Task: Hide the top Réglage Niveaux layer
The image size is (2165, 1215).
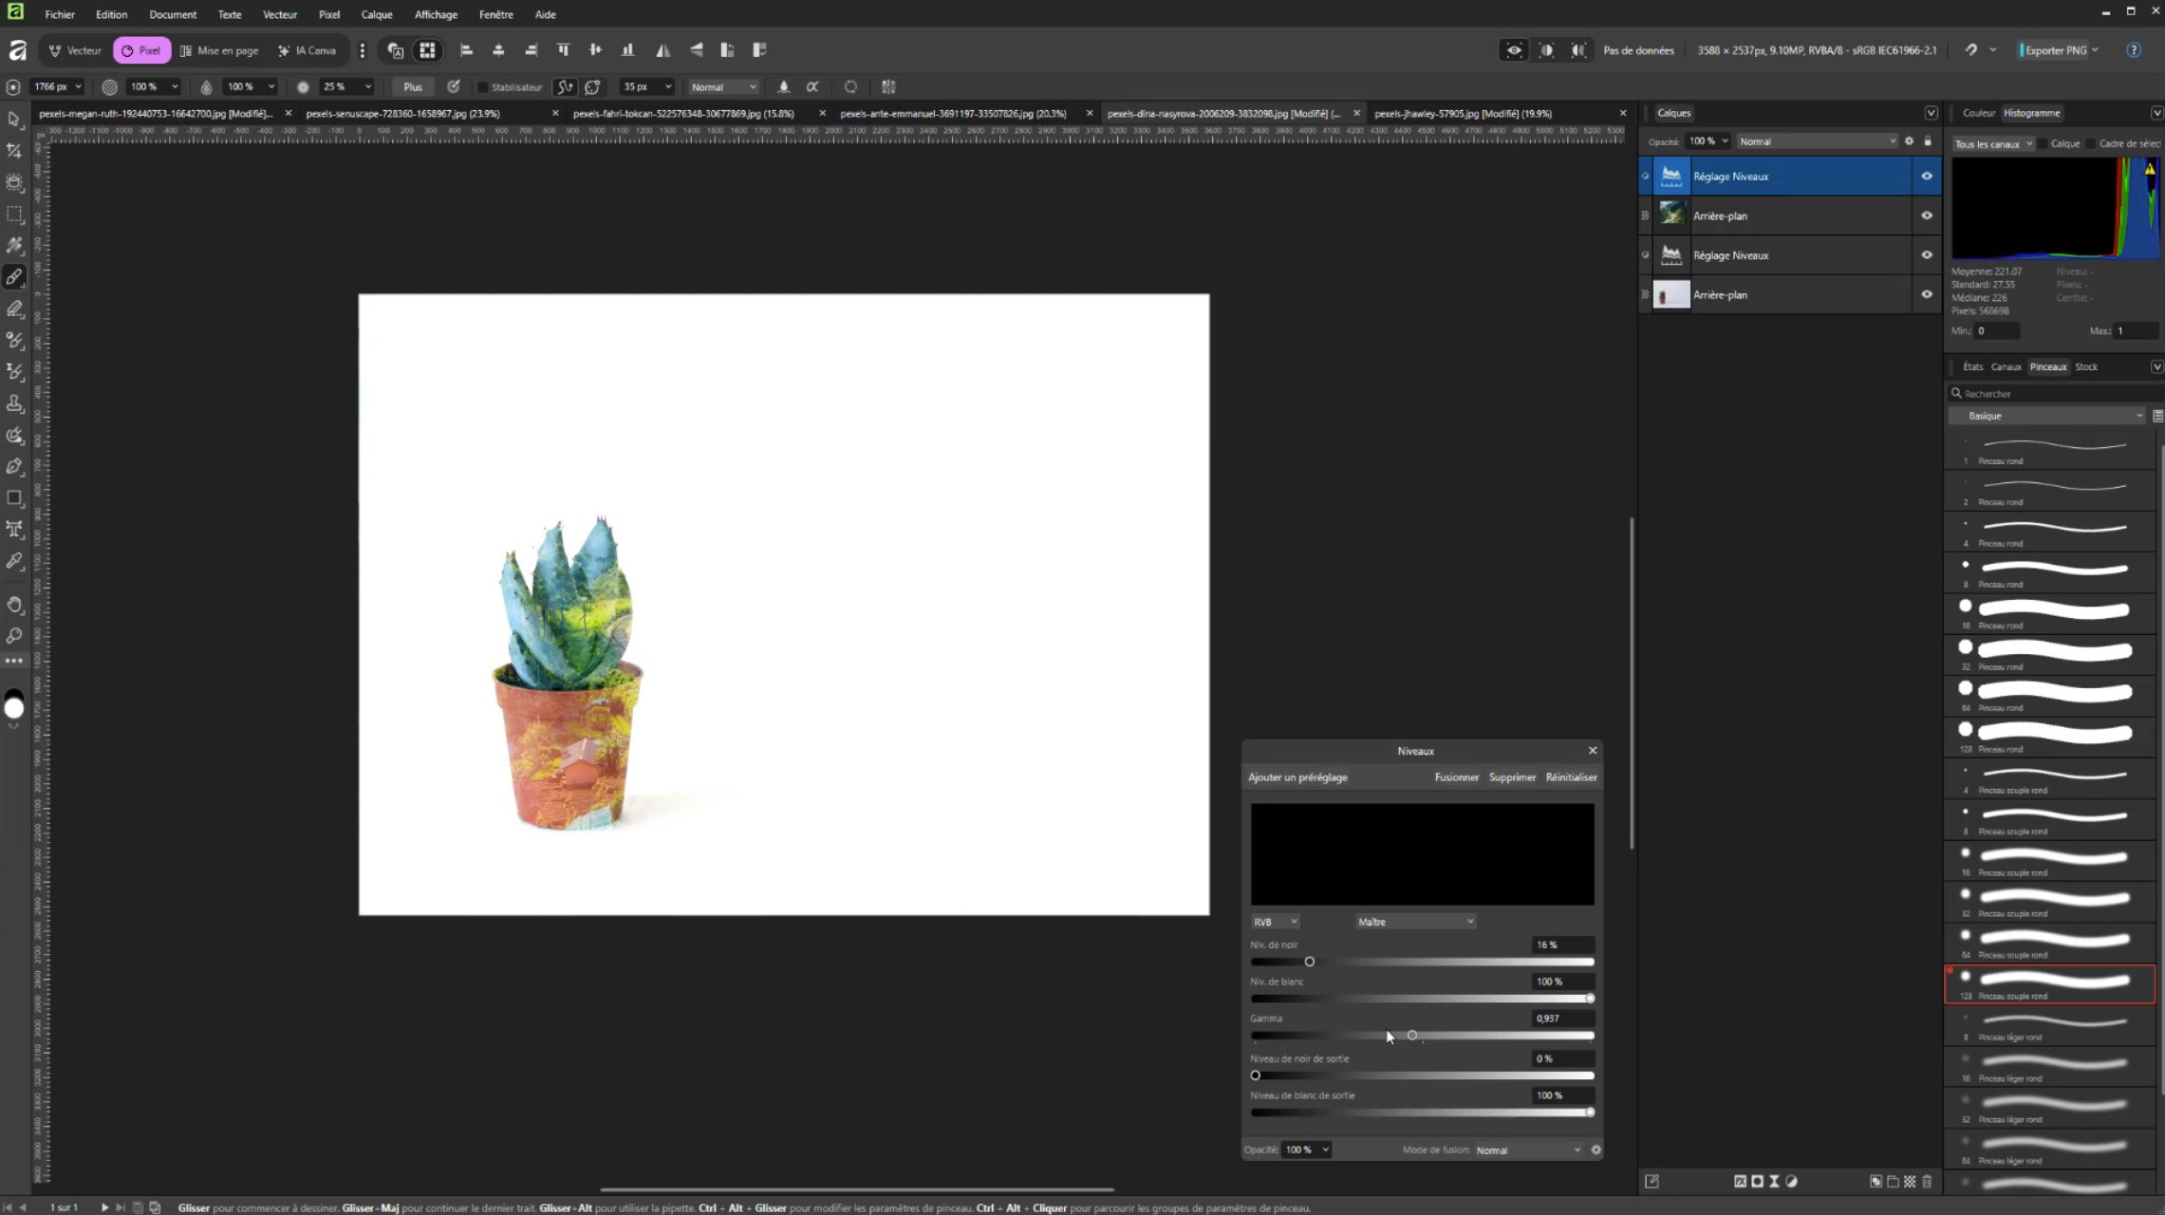Action: pyautogui.click(x=1926, y=177)
